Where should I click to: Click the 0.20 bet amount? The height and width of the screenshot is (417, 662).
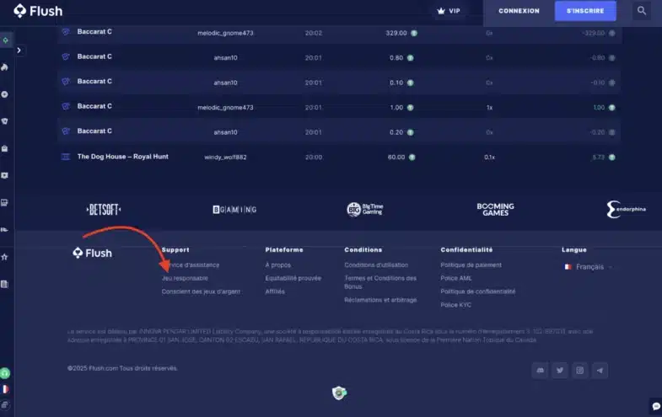pyautogui.click(x=396, y=132)
